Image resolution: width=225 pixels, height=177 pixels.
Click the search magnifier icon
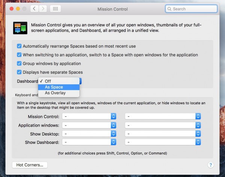point(169,9)
